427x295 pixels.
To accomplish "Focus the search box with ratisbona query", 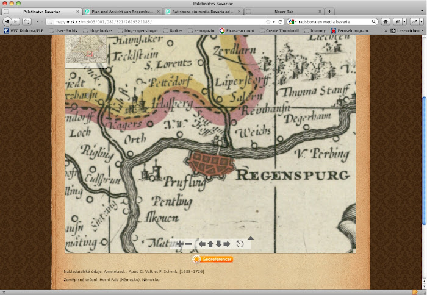I will 334,21.
